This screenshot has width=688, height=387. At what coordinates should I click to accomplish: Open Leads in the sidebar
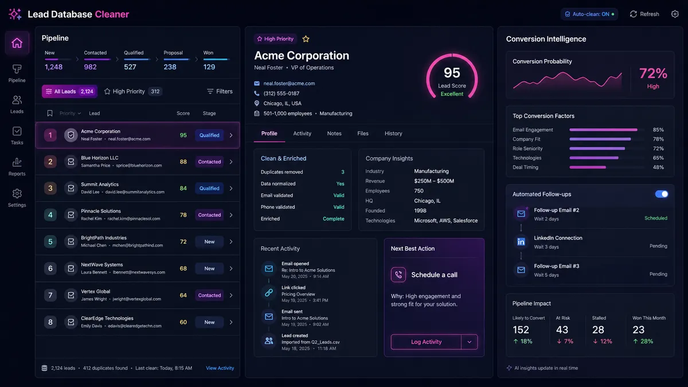pyautogui.click(x=17, y=104)
